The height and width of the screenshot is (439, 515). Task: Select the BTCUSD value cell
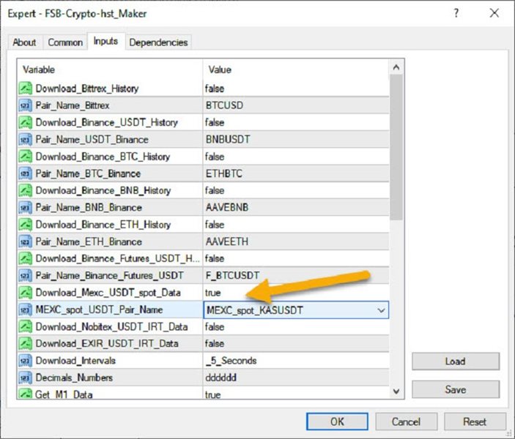pos(296,105)
